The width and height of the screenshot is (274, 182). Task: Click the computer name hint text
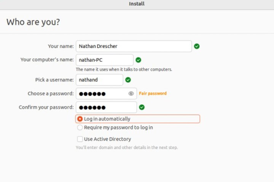tap(124, 69)
